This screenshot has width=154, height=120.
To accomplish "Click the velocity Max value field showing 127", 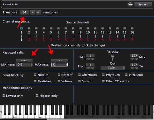I will point(134,56).
